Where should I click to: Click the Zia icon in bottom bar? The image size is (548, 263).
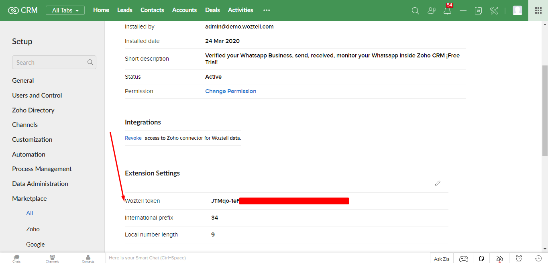[x=499, y=259]
